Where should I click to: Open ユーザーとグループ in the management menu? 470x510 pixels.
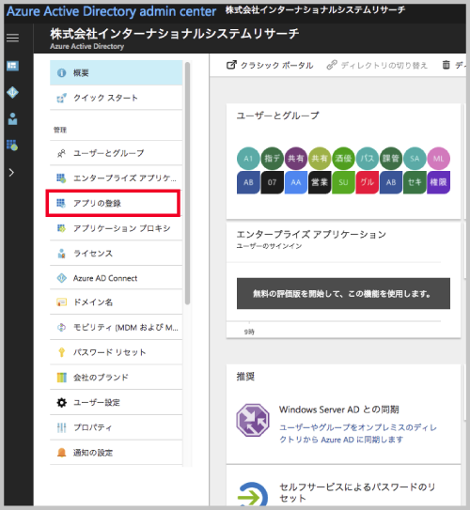pos(116,153)
